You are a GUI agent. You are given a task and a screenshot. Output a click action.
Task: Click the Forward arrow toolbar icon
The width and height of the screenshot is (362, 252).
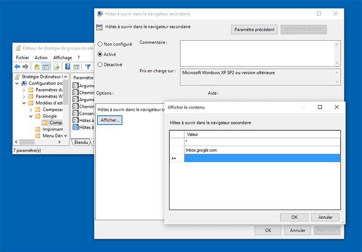pos(25,67)
